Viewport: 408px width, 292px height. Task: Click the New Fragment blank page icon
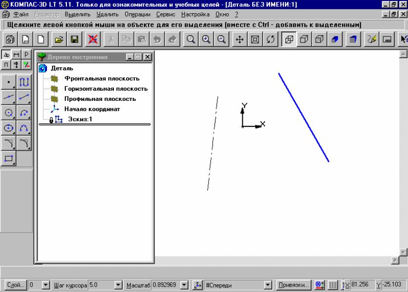click(41, 39)
